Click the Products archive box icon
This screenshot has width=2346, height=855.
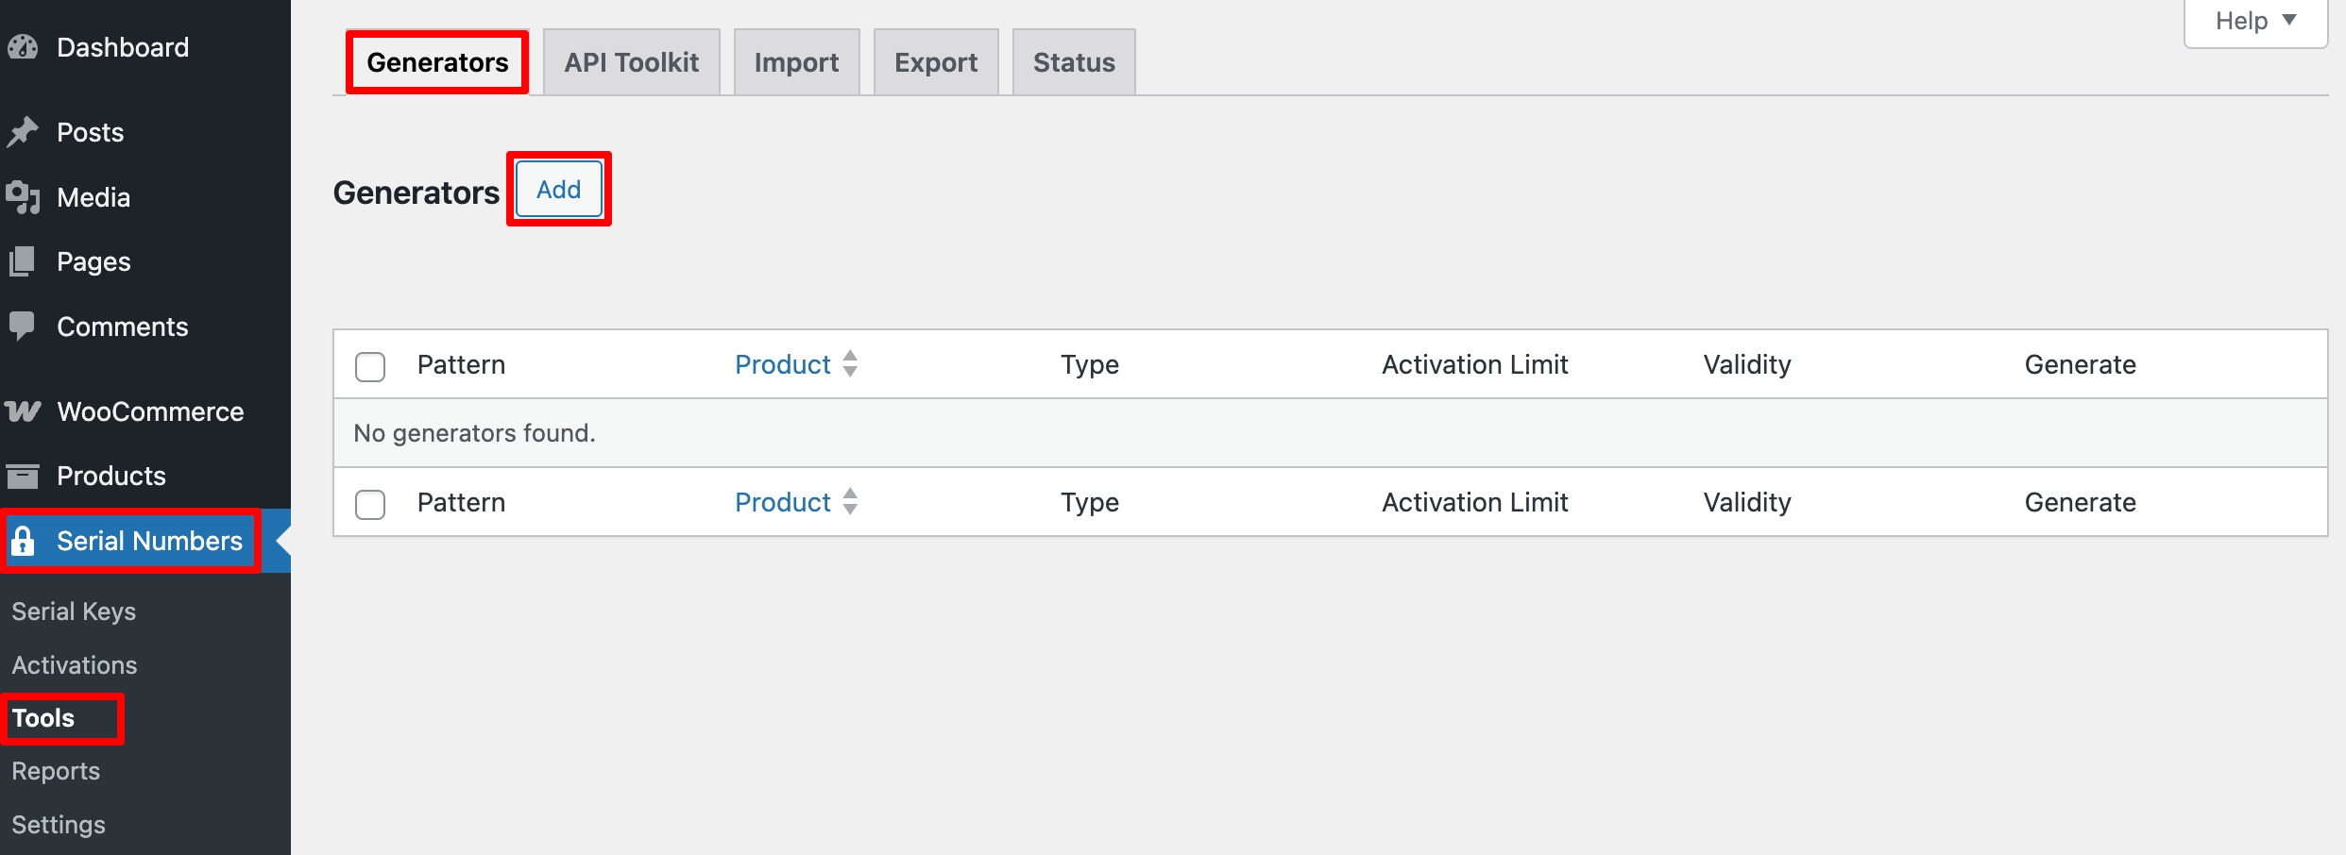click(23, 476)
